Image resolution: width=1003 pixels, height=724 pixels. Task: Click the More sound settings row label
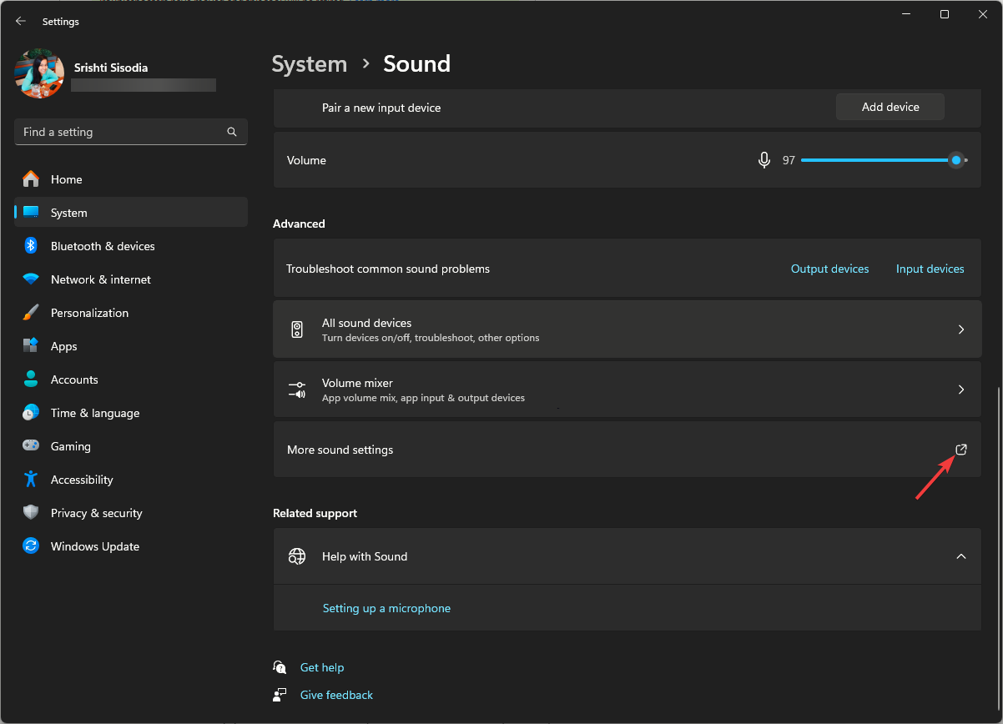pyautogui.click(x=340, y=450)
